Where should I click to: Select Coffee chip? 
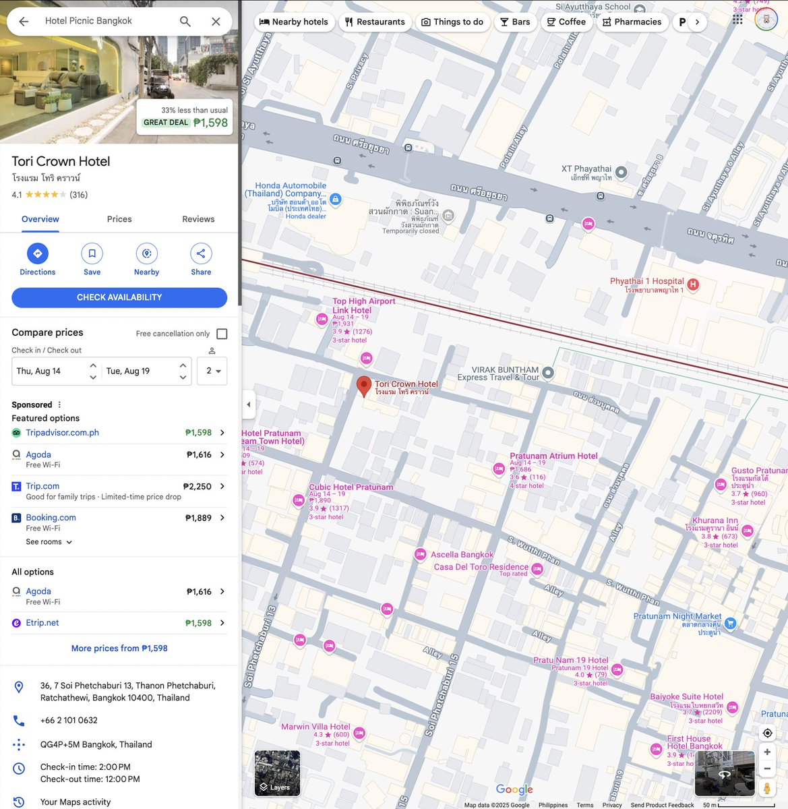click(566, 22)
